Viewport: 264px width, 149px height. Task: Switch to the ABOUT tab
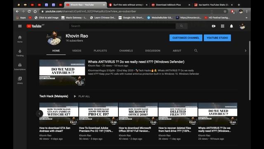click(x=177, y=50)
